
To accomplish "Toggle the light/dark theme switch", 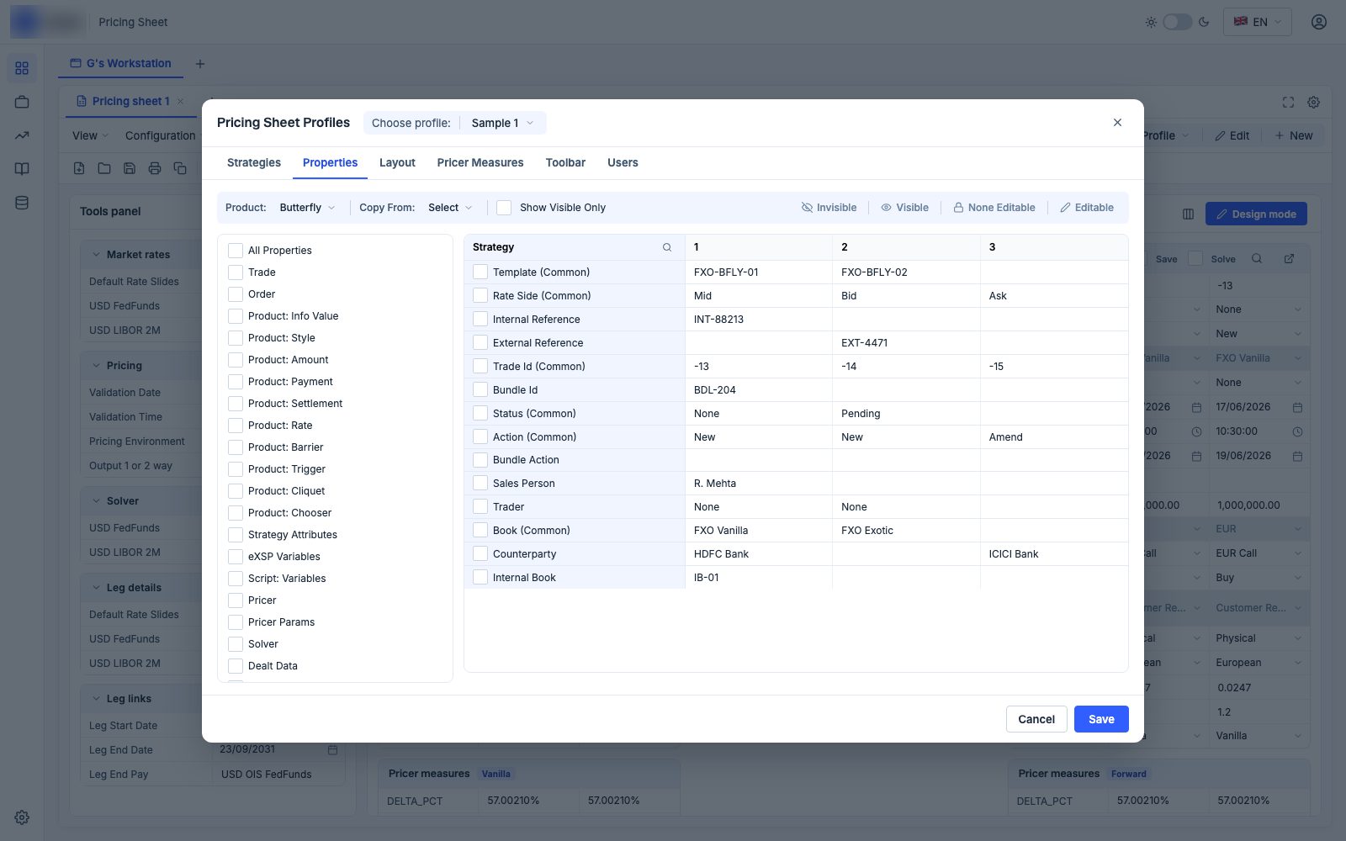I will 1177,22.
